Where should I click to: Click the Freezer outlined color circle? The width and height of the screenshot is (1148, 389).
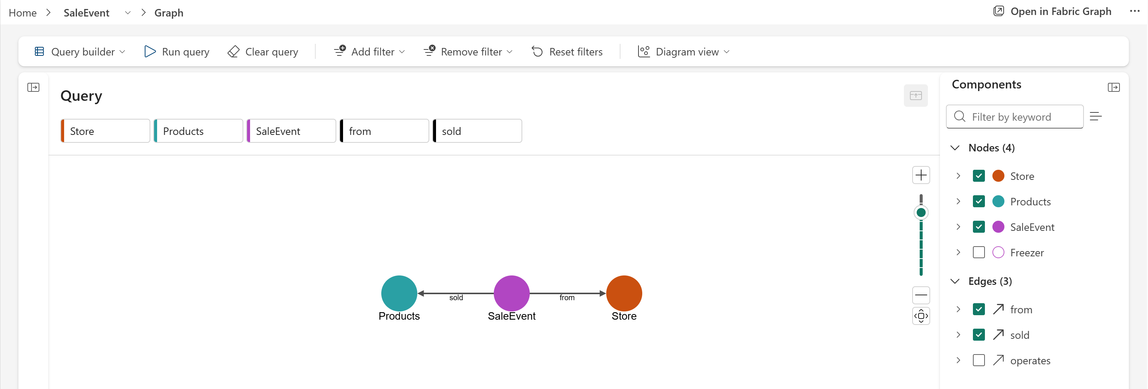tap(998, 252)
